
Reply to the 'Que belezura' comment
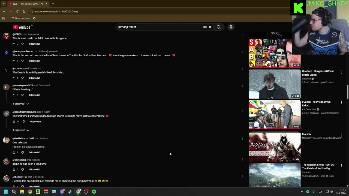click(x=34, y=152)
